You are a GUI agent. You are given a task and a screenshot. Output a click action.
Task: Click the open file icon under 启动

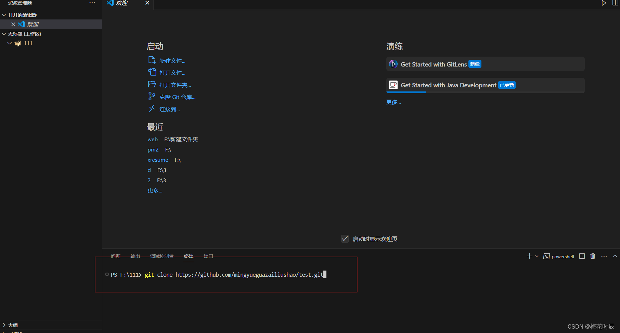[152, 72]
